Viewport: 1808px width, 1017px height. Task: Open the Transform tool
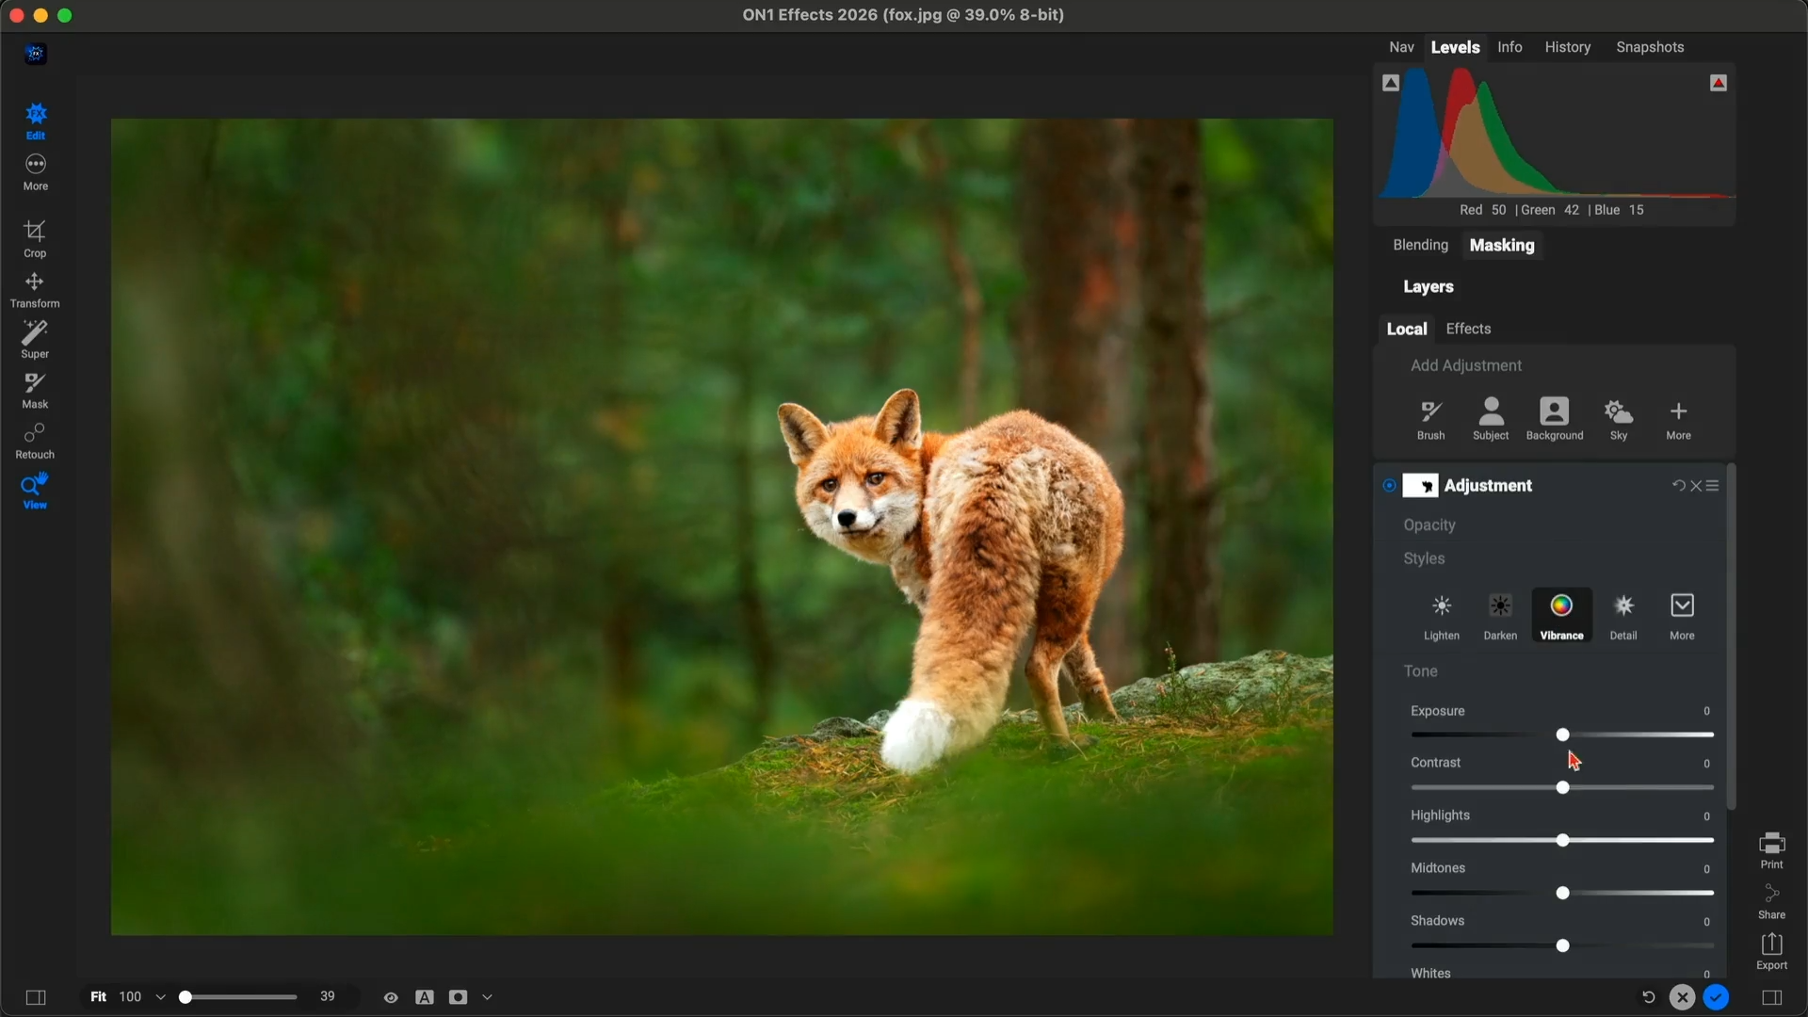pos(35,289)
